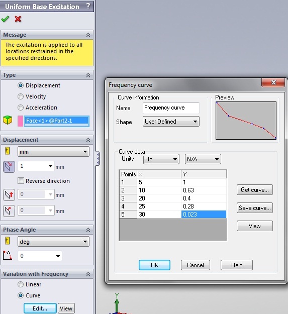Click the Get curve... button
The width and height of the screenshot is (288, 314).
click(x=254, y=190)
